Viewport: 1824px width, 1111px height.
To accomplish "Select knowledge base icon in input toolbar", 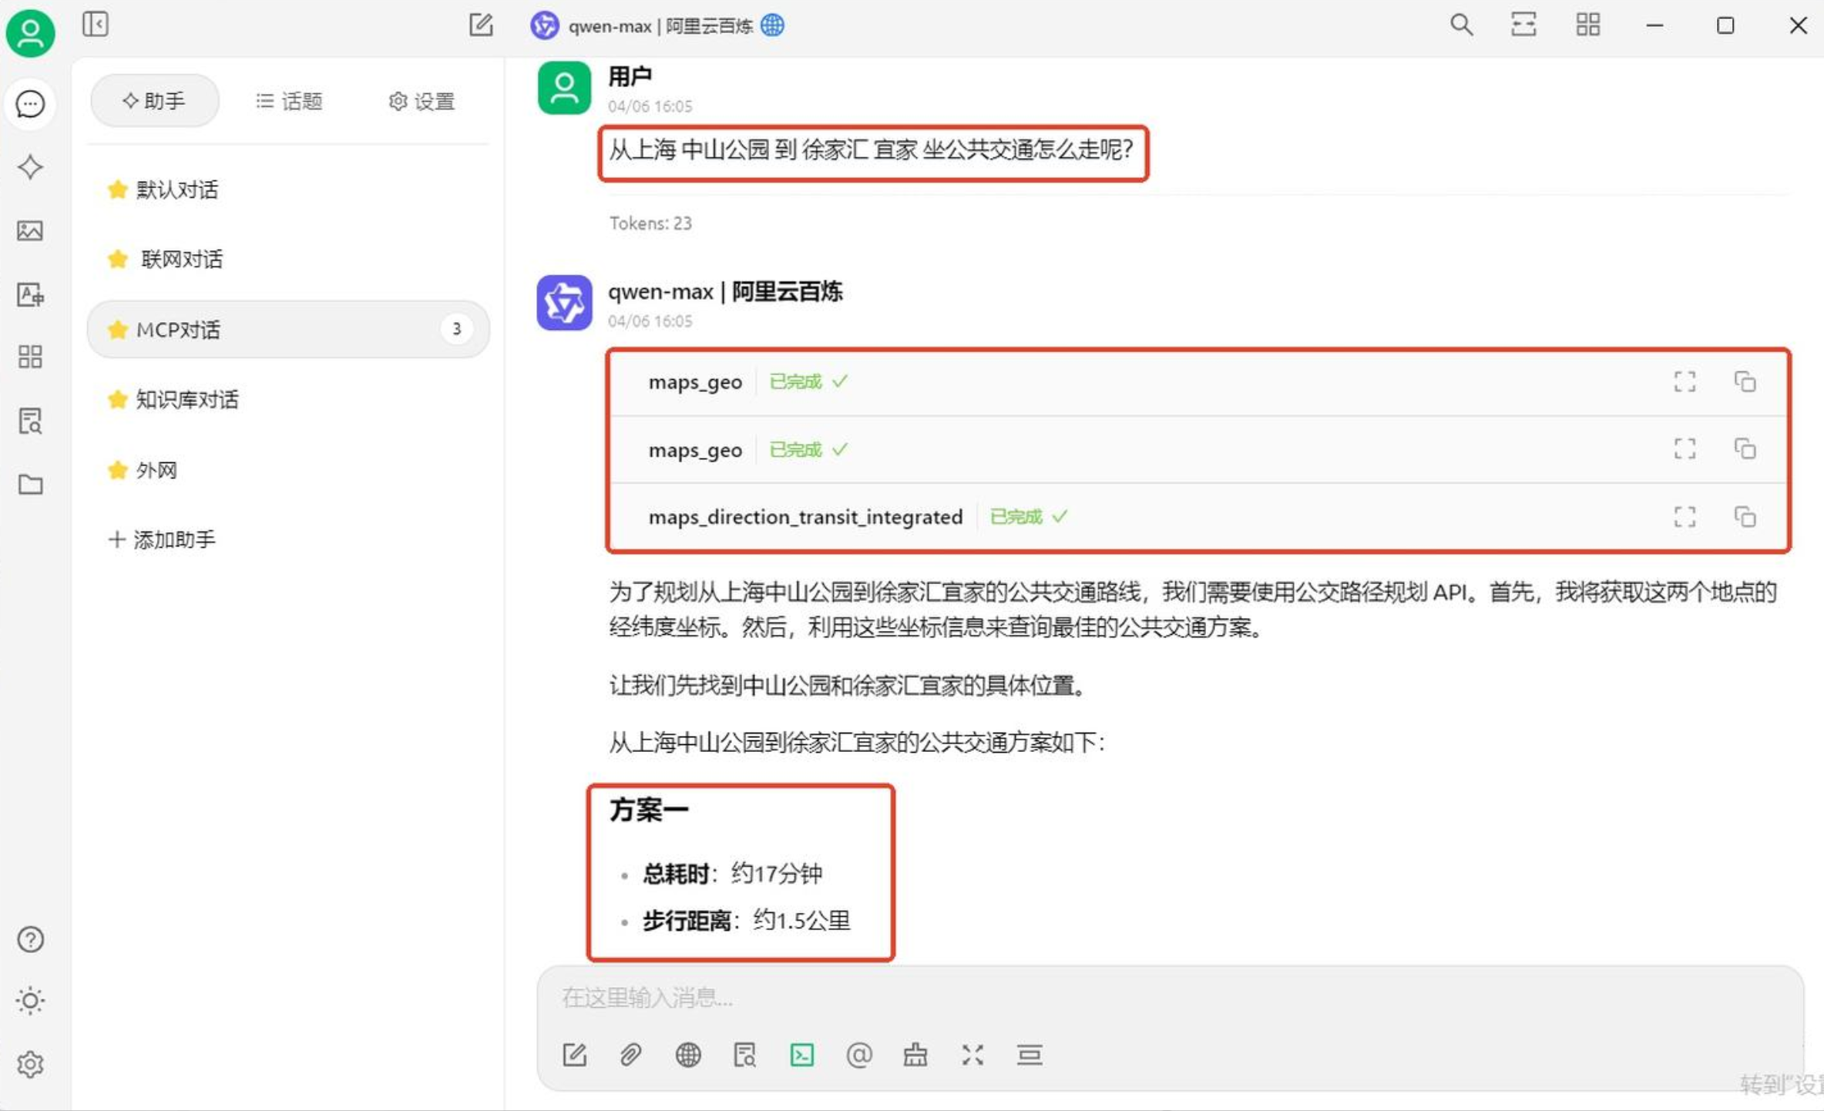I will click(744, 1055).
